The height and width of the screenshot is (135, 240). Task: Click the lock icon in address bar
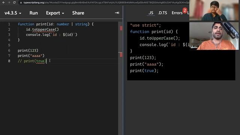click(21, 3)
